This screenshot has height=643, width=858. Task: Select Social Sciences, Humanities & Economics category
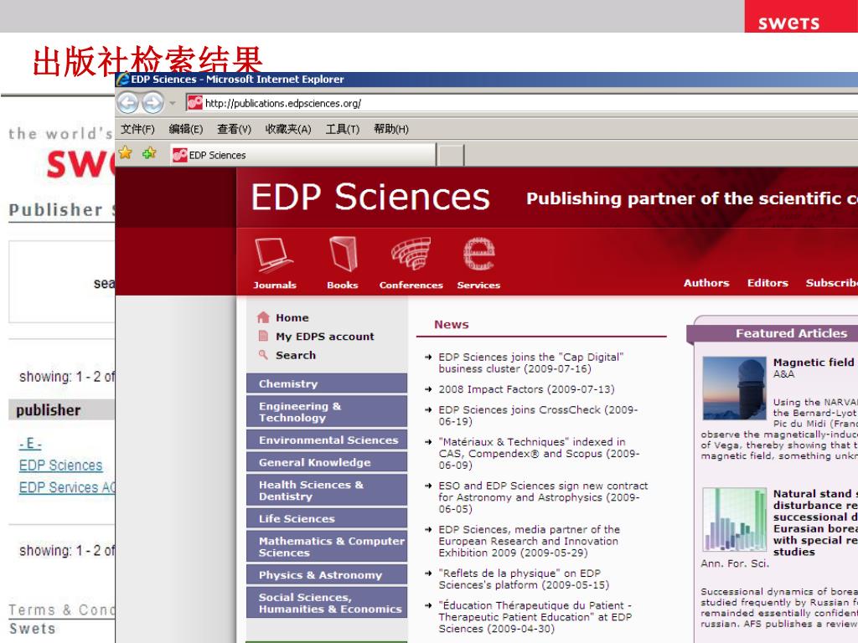(327, 603)
